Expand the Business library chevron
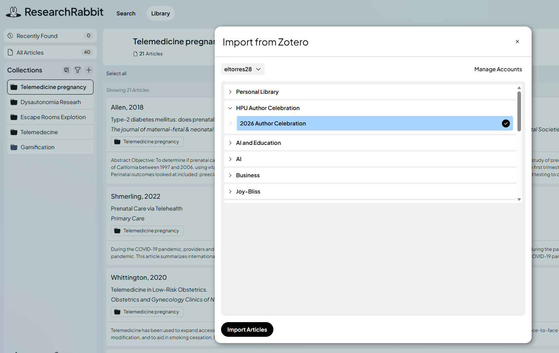 pyautogui.click(x=230, y=175)
